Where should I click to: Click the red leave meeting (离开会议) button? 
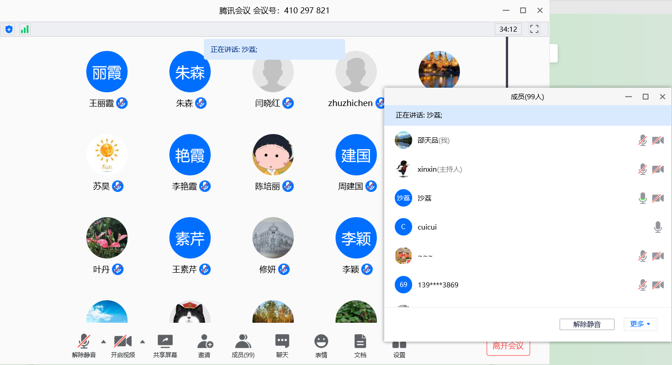508,347
